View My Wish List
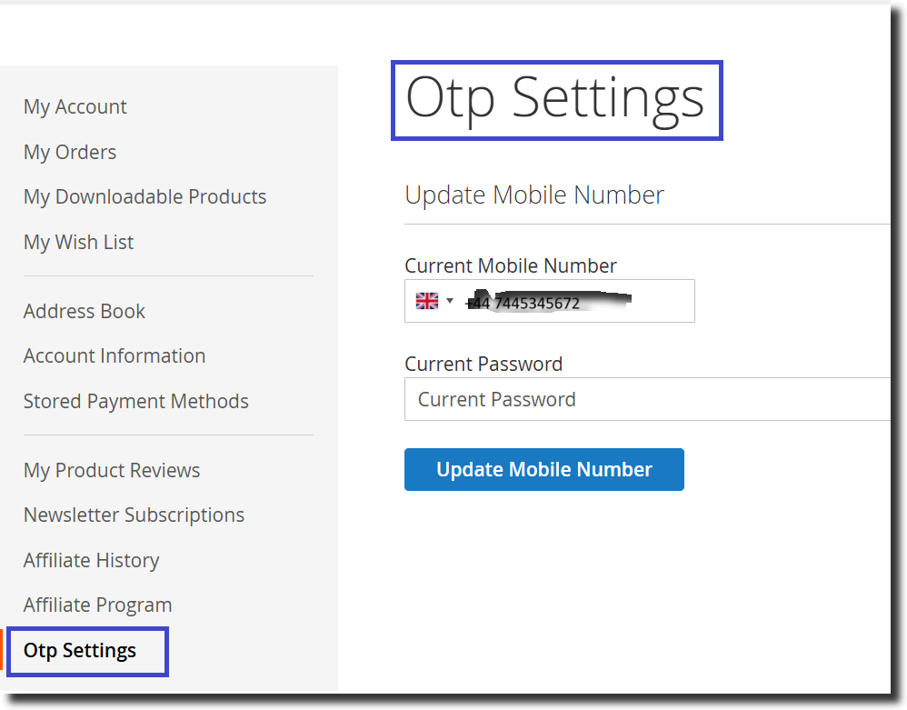907x710 pixels. [x=78, y=242]
